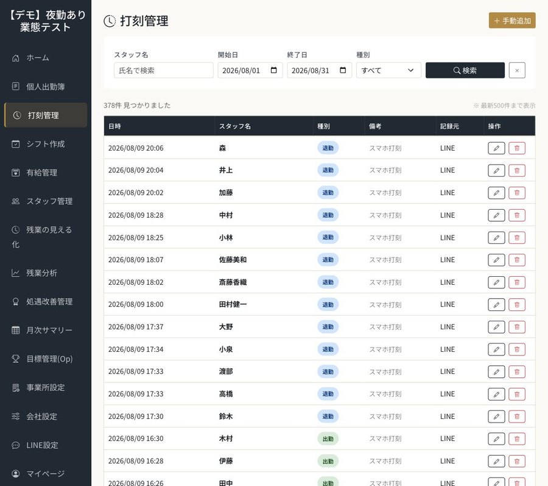Open シフト作成 from the sidebar
This screenshot has height=486, width=548.
tap(46, 144)
